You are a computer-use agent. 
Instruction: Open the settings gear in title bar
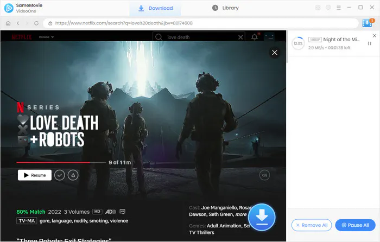pyautogui.click(x=328, y=8)
